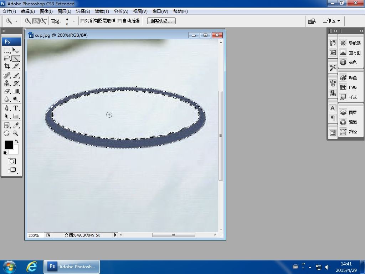Select the Blur tool
Viewport: 365px width, 274px height.
click(x=7, y=99)
